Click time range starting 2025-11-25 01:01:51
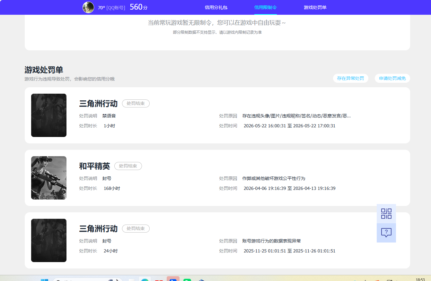This screenshot has width=431, height=281. (289, 251)
